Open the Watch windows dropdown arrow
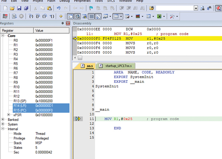Image resolution: width=222 pixels, height=159 pixels. coord(110,17)
